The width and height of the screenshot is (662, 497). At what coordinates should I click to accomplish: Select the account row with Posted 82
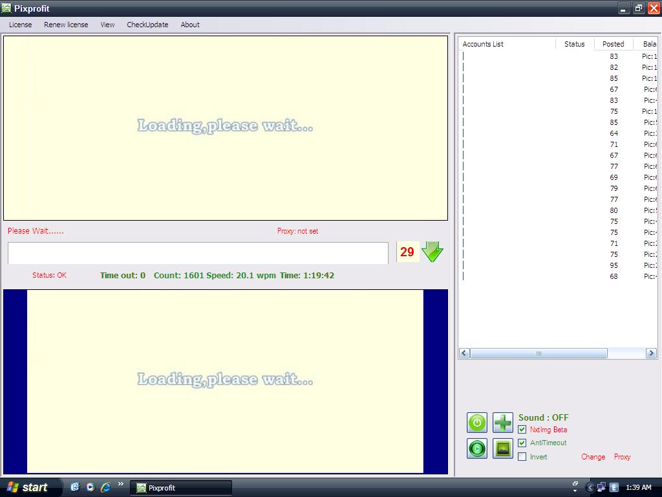coord(558,67)
